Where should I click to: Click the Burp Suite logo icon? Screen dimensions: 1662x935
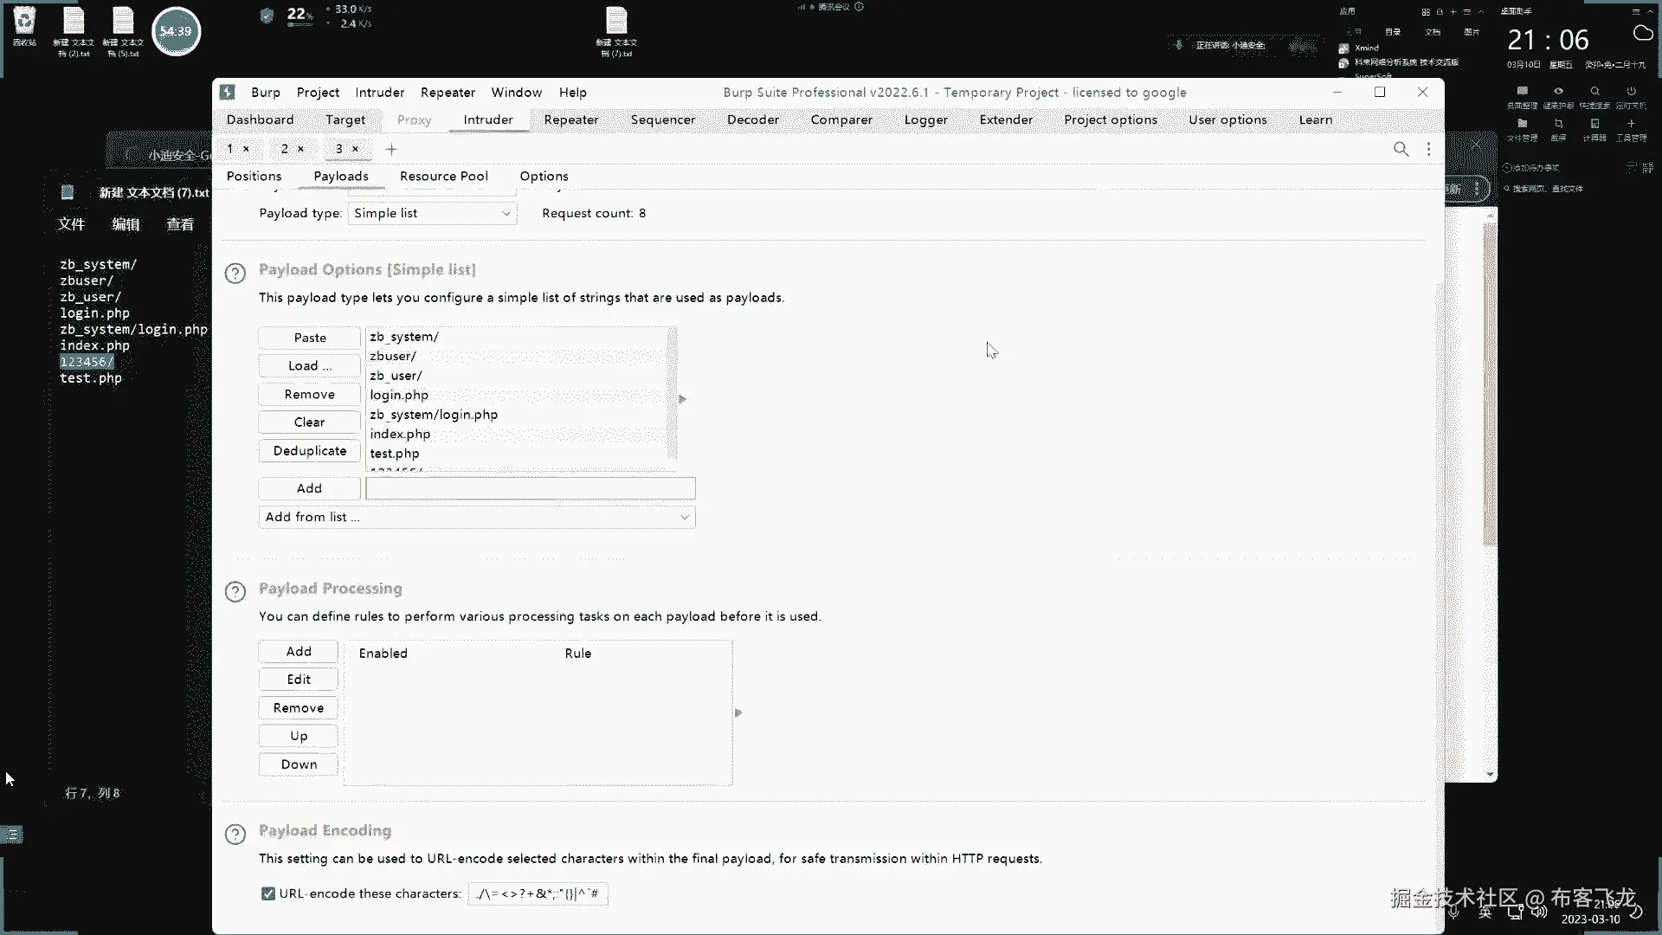pos(228,92)
